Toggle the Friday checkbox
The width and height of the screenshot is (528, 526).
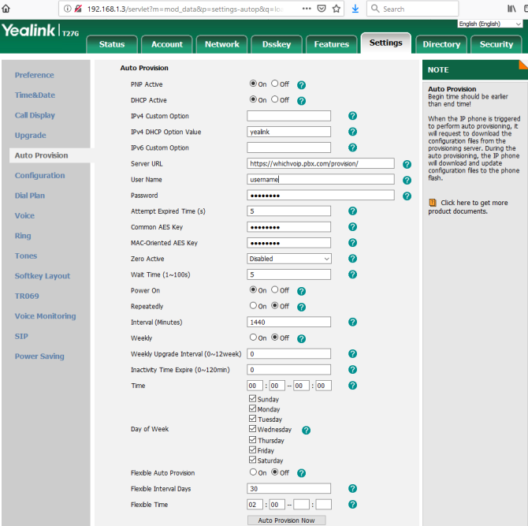pyautogui.click(x=252, y=450)
